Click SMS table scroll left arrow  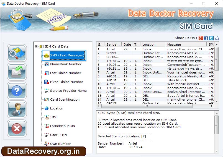click(99, 106)
